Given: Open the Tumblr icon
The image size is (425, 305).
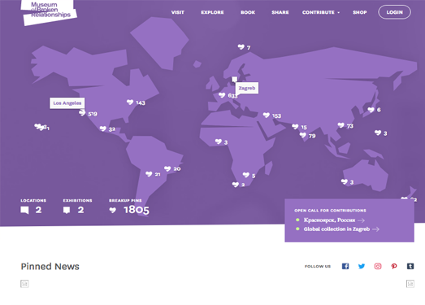Looking at the screenshot, I should [410, 266].
